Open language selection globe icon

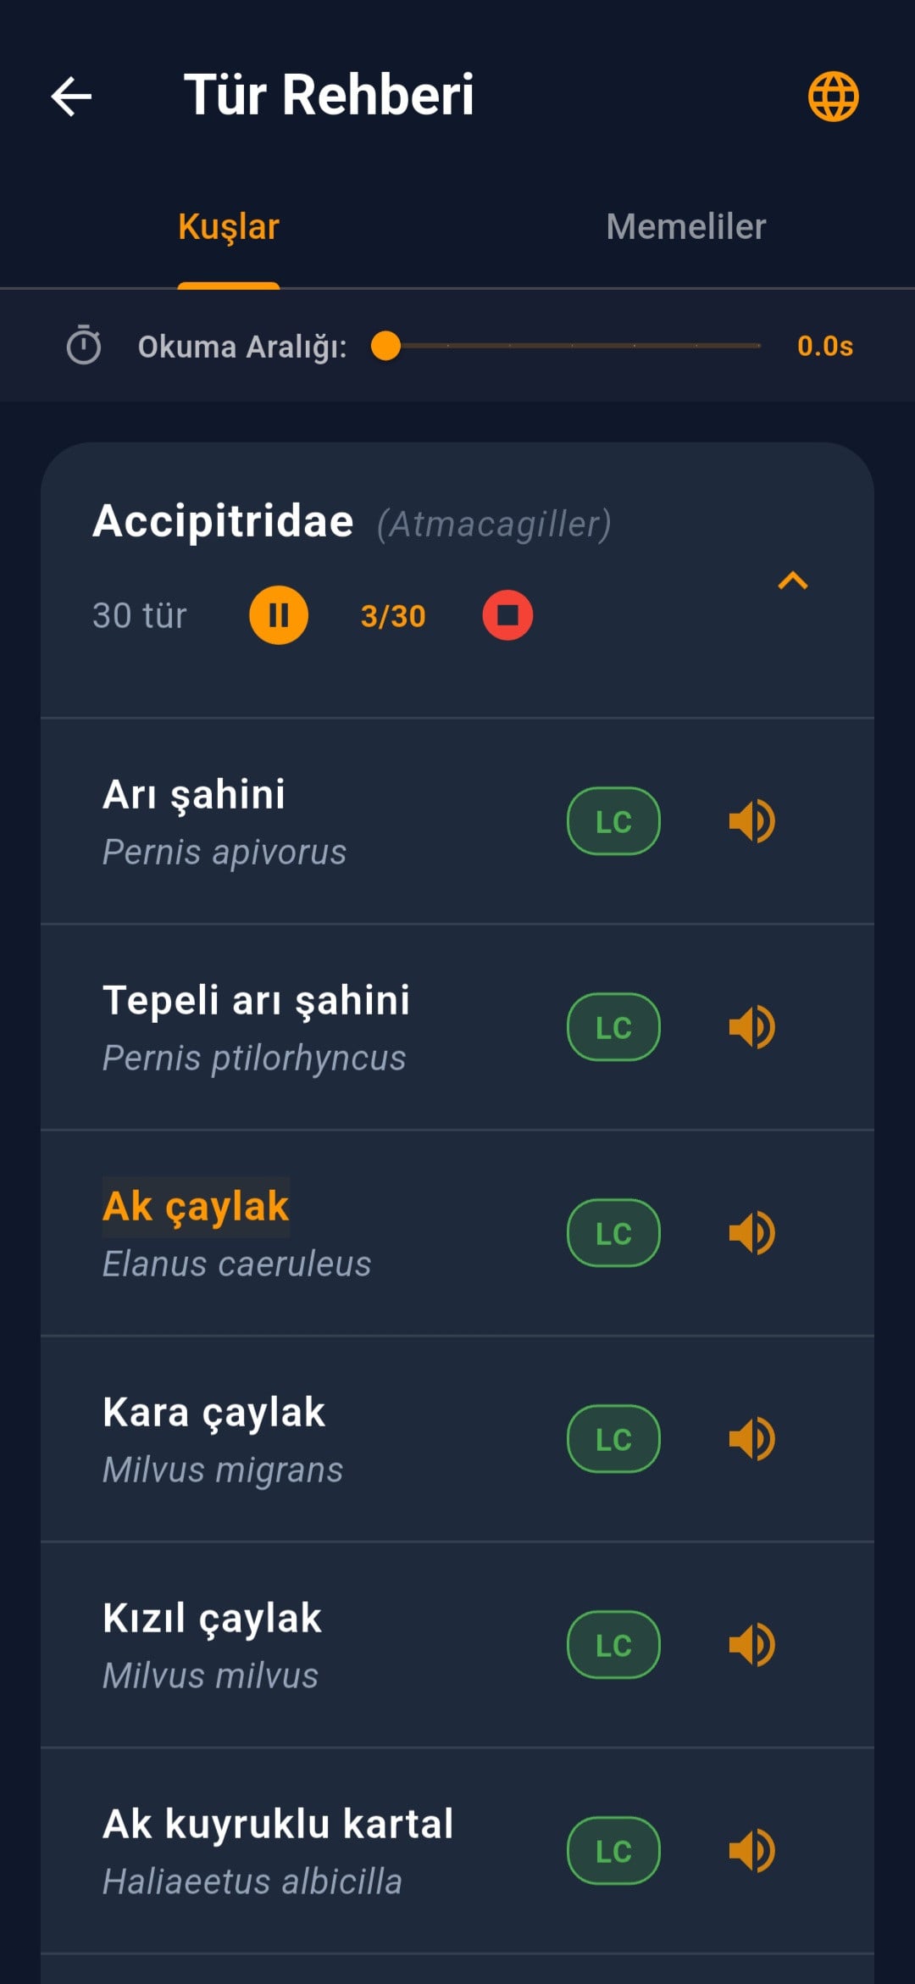click(x=833, y=96)
